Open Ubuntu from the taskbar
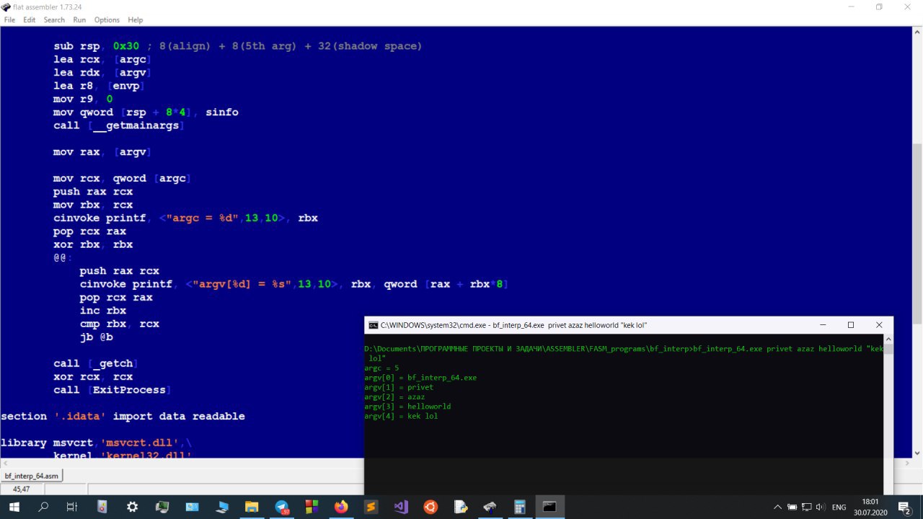Image resolution: width=923 pixels, height=519 pixels. (x=430, y=507)
